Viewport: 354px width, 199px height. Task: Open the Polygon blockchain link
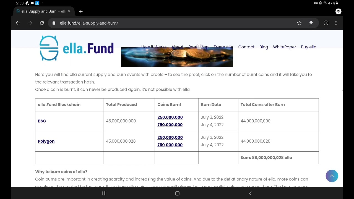point(46,141)
